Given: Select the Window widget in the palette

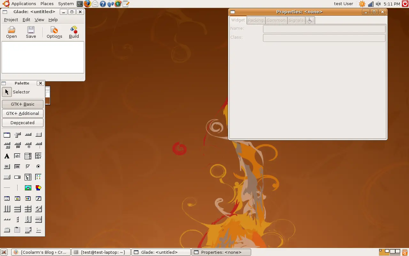Looking at the screenshot, I should click(x=7, y=135).
